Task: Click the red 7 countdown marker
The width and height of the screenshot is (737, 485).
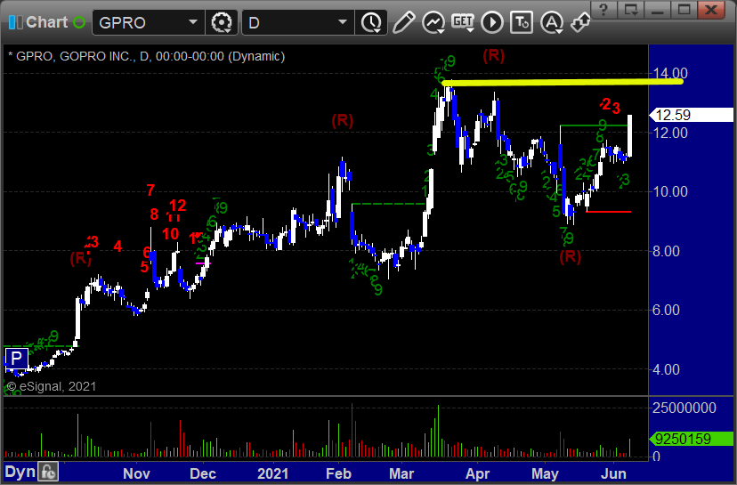Action: pos(150,190)
